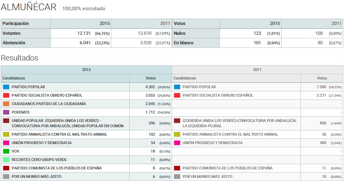Click the pink UPyD swatch in 2011 column
345x181 pixels.
tap(177, 143)
